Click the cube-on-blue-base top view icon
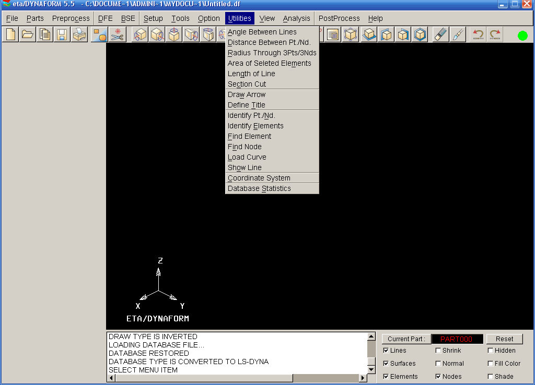Viewport: 535px width, 385px height. pos(369,34)
